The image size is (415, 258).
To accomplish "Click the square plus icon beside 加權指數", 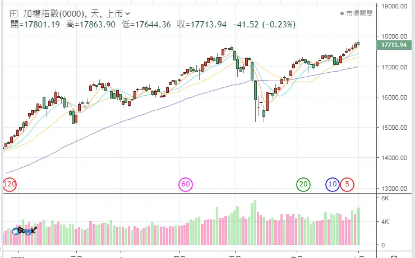I will tap(13, 13).
